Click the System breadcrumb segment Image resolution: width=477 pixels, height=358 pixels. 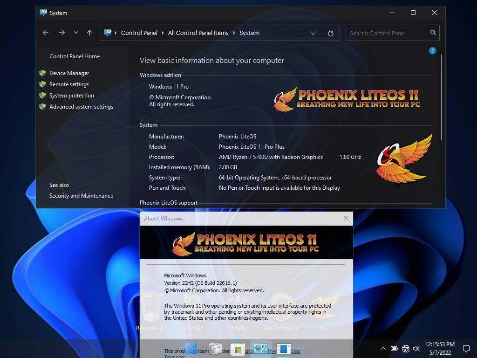tap(249, 33)
